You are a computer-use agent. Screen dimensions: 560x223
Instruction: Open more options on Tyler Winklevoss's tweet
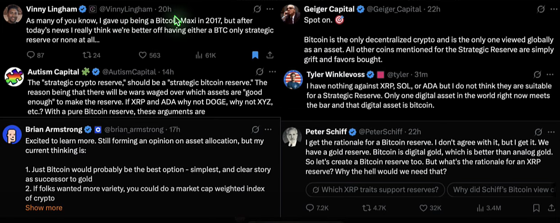point(550,74)
